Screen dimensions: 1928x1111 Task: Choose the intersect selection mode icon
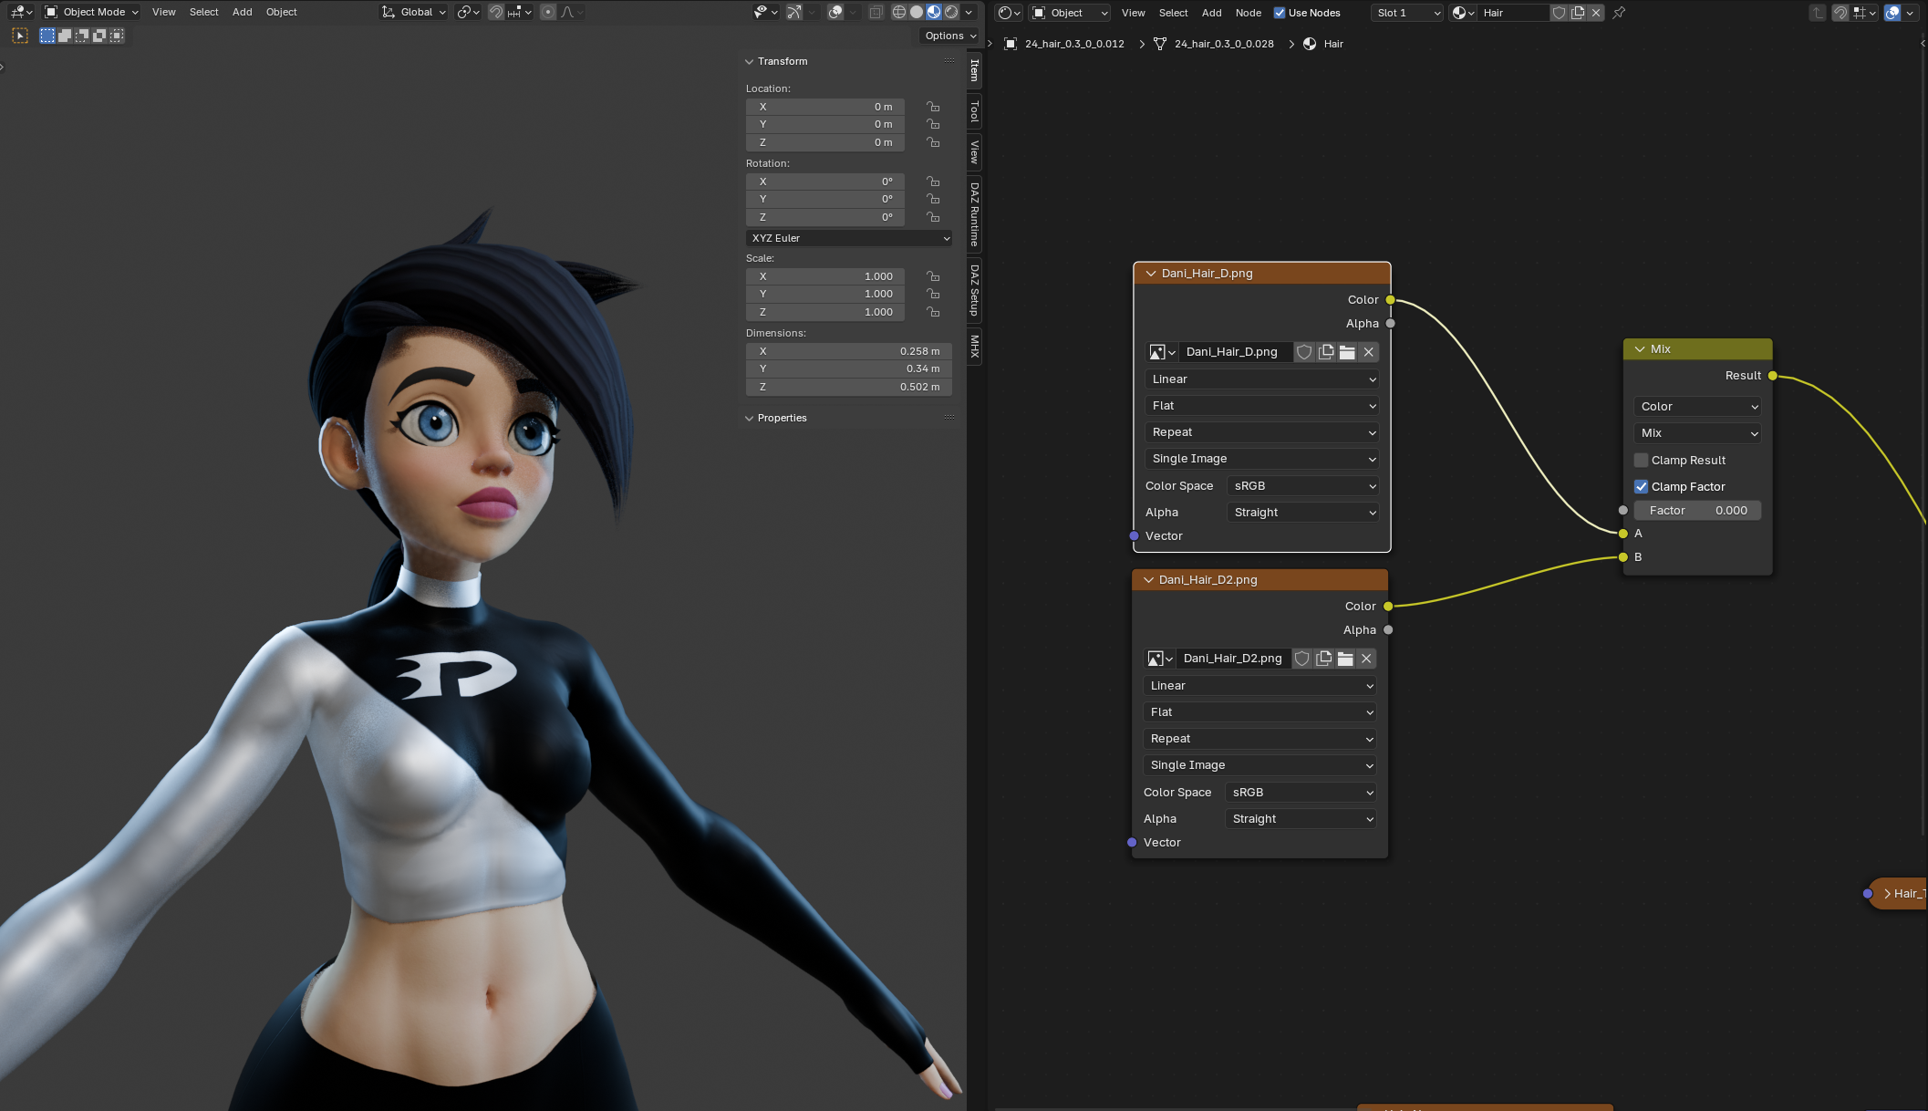coord(117,36)
